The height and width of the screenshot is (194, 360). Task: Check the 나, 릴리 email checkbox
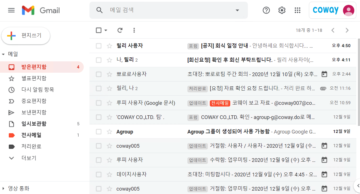99,60
